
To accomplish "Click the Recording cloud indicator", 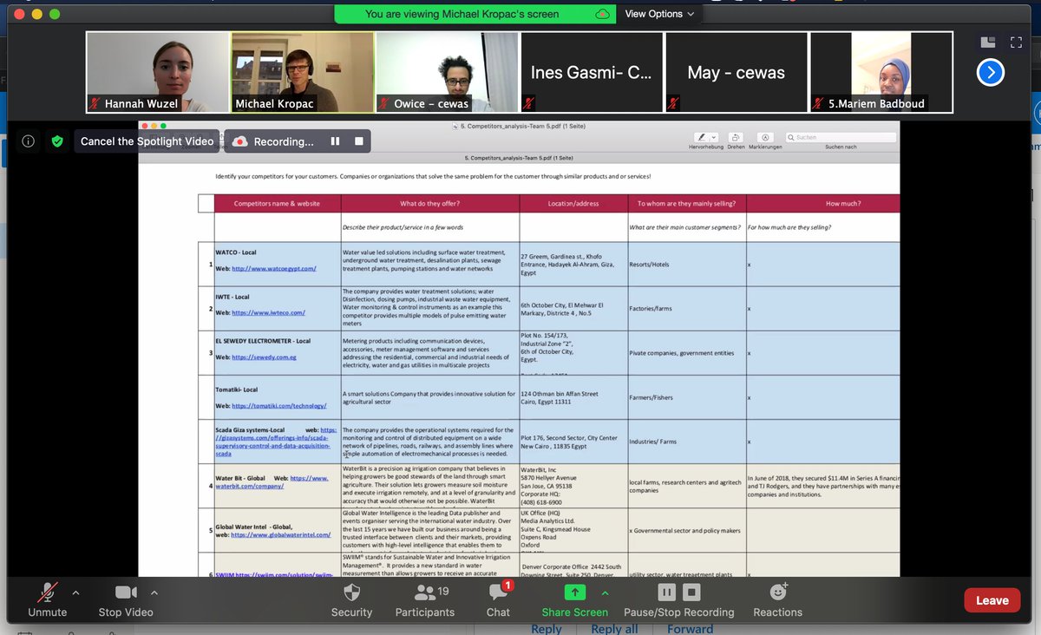I will click(x=239, y=141).
